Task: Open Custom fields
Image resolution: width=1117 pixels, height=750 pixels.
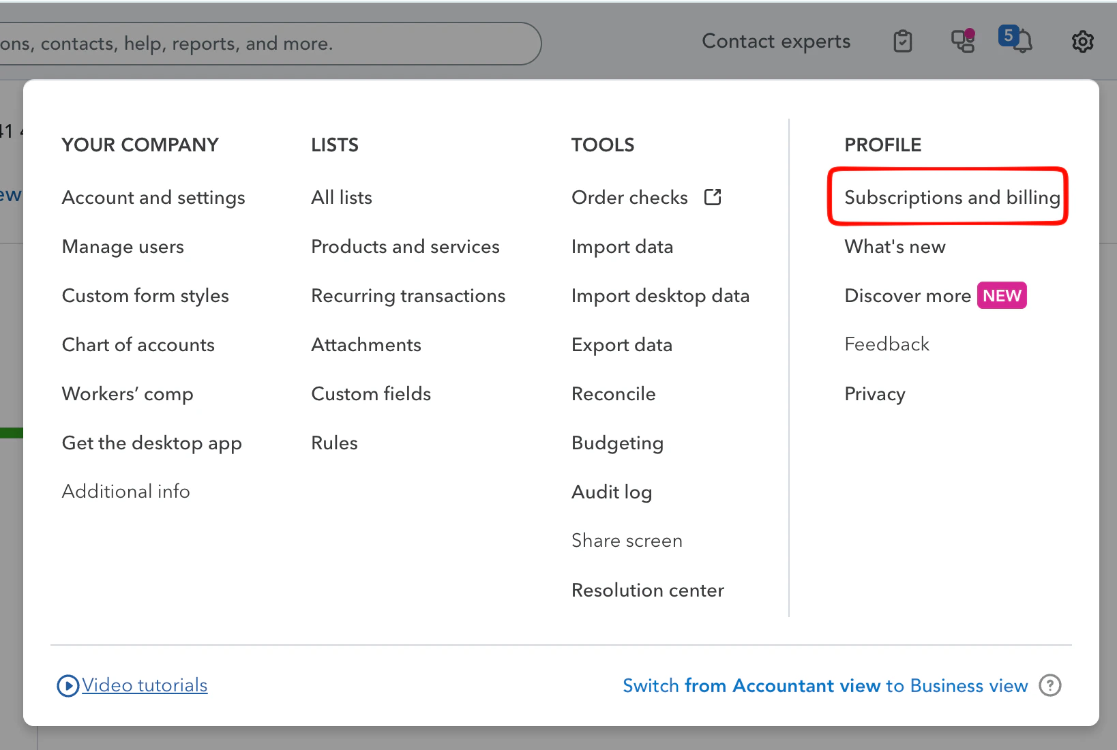Action: click(371, 394)
